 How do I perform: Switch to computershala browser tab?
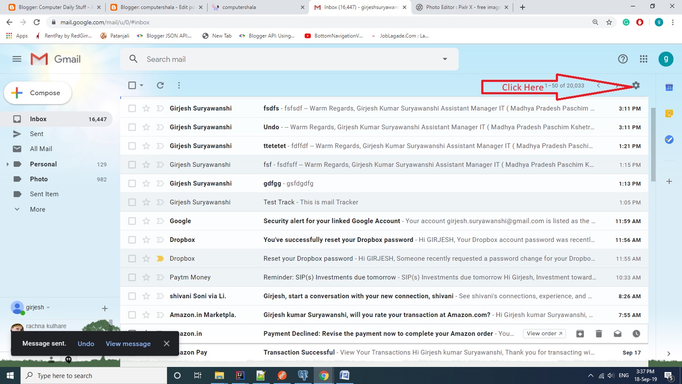258,7
